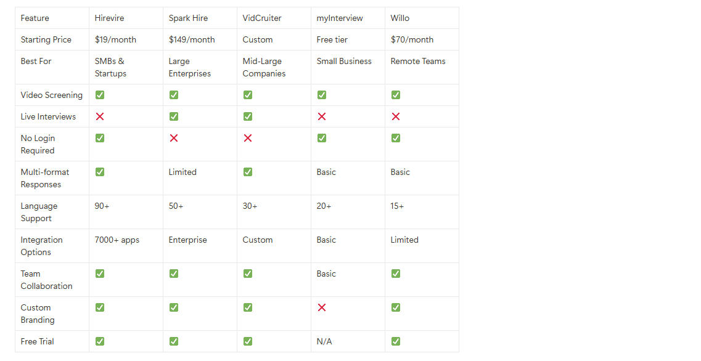Screen dimensions: 701x361
Task: Select the Willo column header
Action: [x=400, y=18]
